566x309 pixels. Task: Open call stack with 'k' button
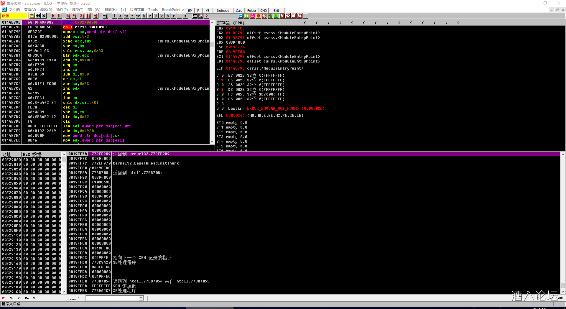[x=162, y=16]
